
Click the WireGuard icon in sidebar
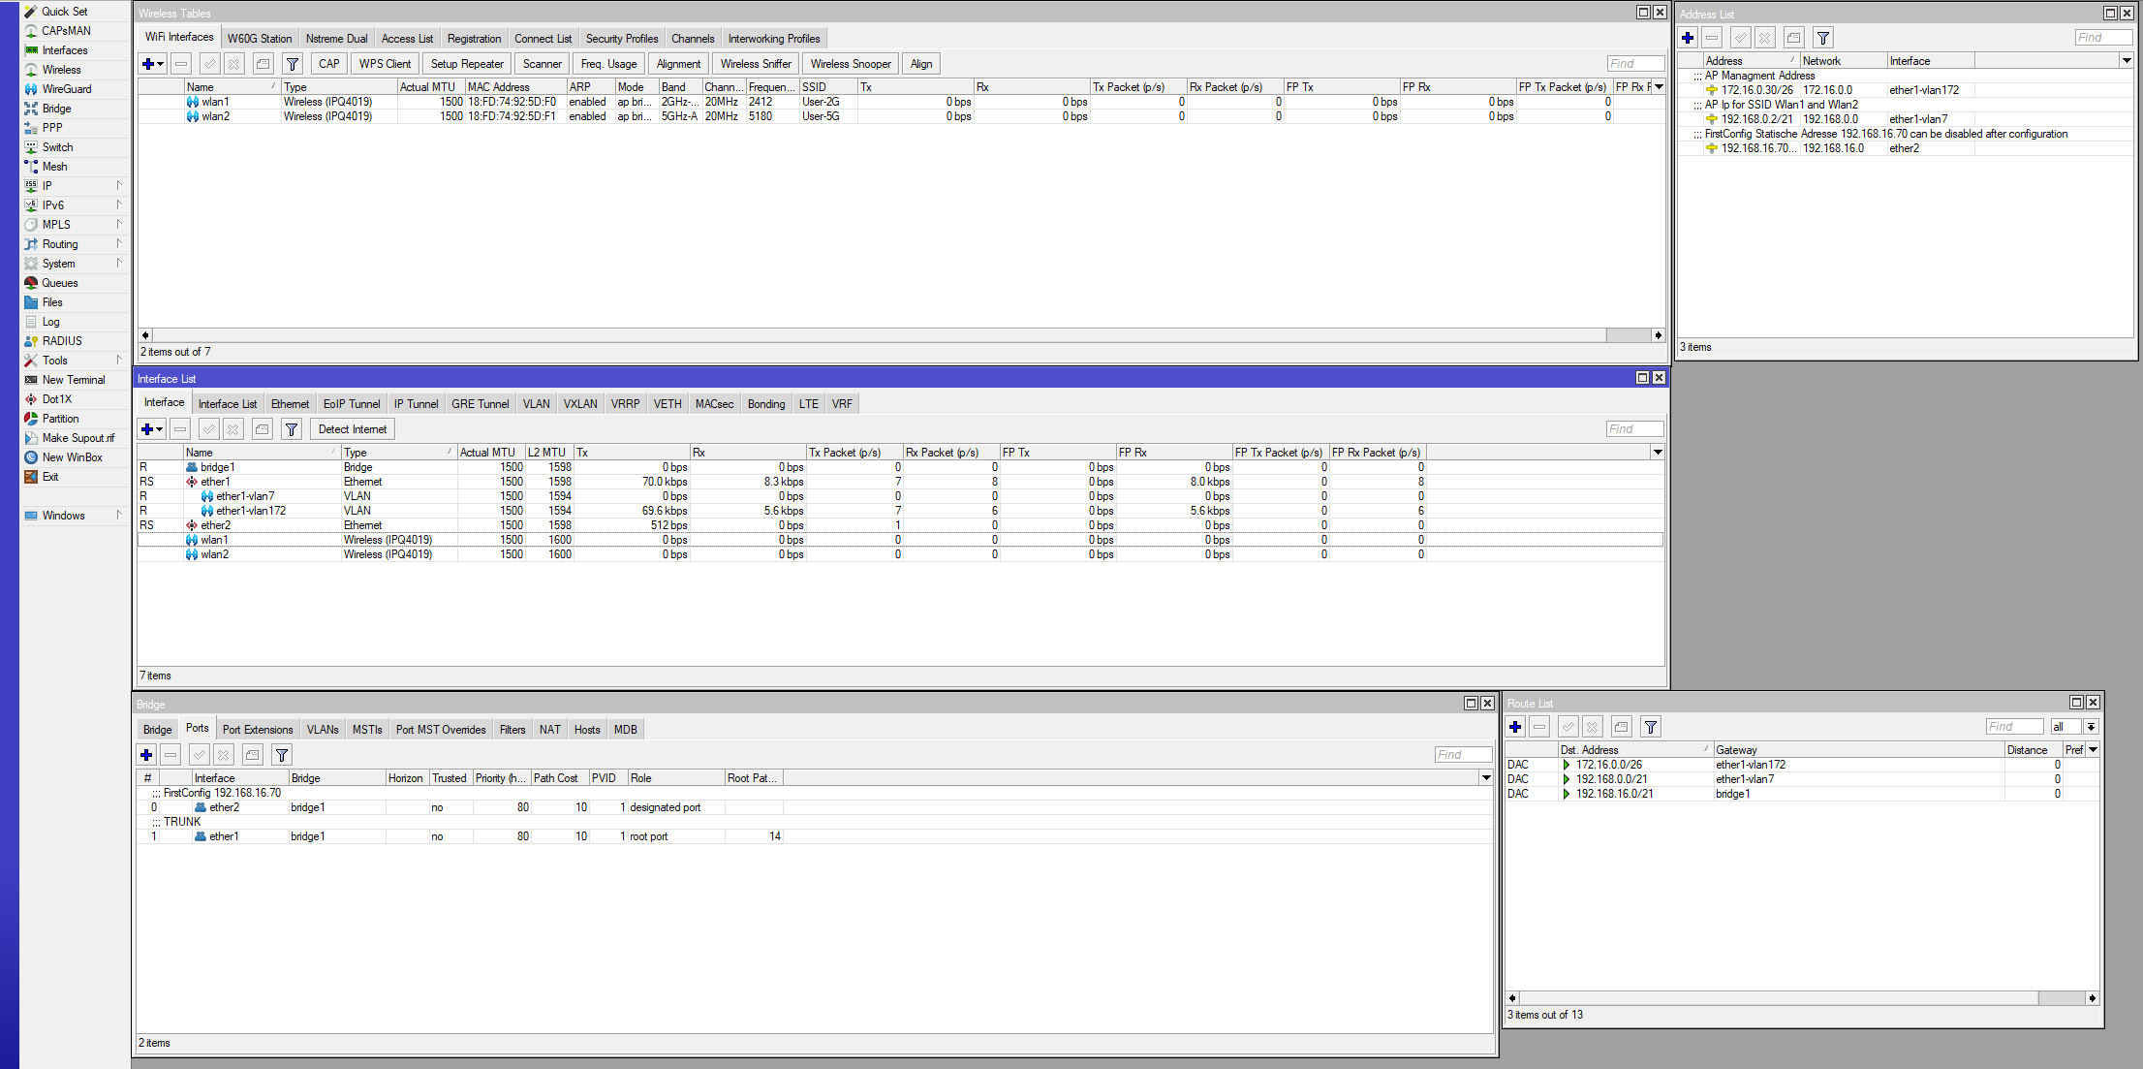click(x=31, y=89)
